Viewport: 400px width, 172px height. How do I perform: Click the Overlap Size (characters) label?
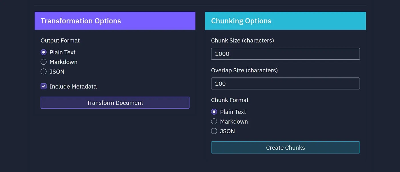click(x=244, y=70)
